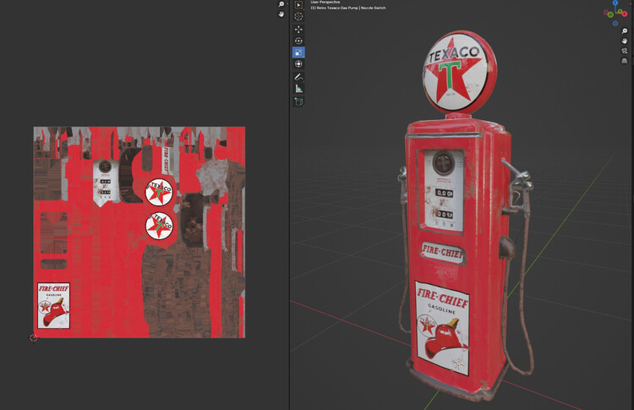634x410 pixels.
Task: Select the Select Box tool
Action: coord(298,5)
